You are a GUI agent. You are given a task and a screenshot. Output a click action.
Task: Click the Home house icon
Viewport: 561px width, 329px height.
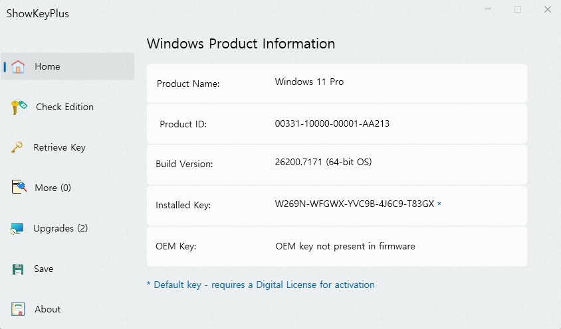(x=18, y=66)
